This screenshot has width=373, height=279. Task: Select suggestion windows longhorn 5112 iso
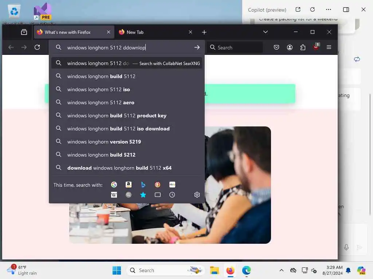127,89
